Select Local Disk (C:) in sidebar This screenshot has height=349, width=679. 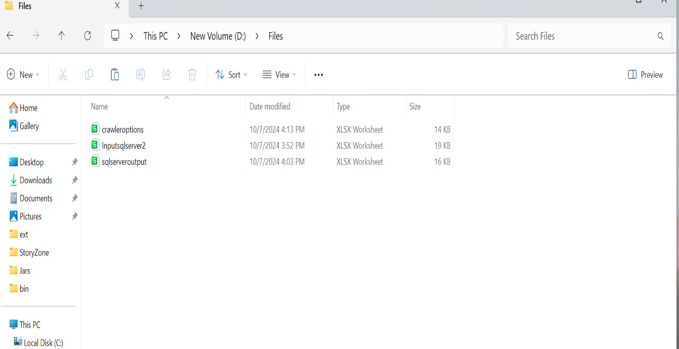click(x=38, y=342)
